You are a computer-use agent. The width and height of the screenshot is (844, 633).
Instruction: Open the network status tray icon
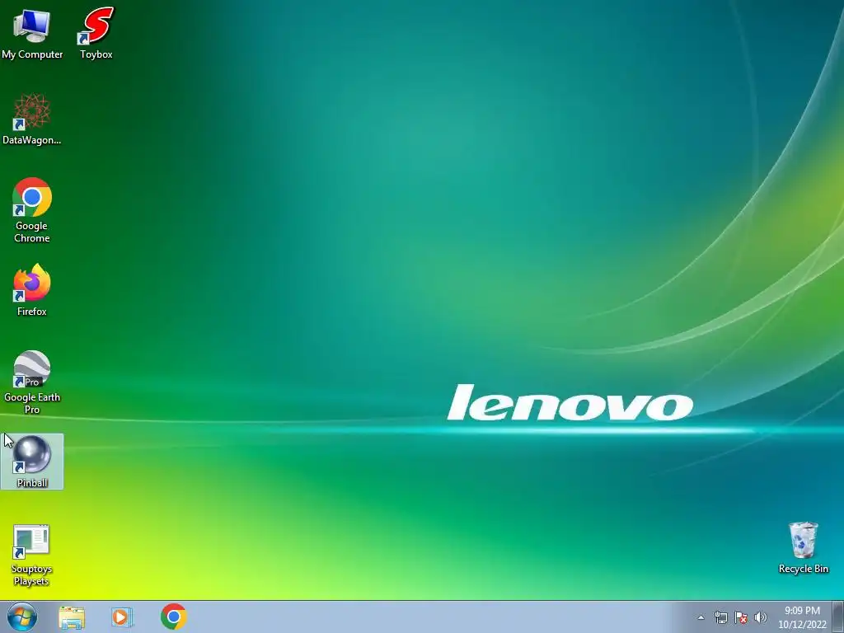pos(720,617)
